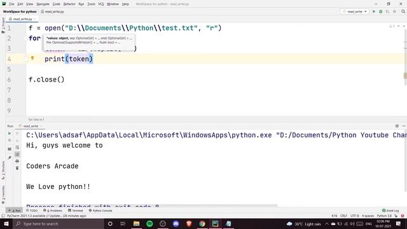Open Search Everywhere magnifier icon
Screen dimensions: 407x229
pyautogui.click(x=403, y=11)
